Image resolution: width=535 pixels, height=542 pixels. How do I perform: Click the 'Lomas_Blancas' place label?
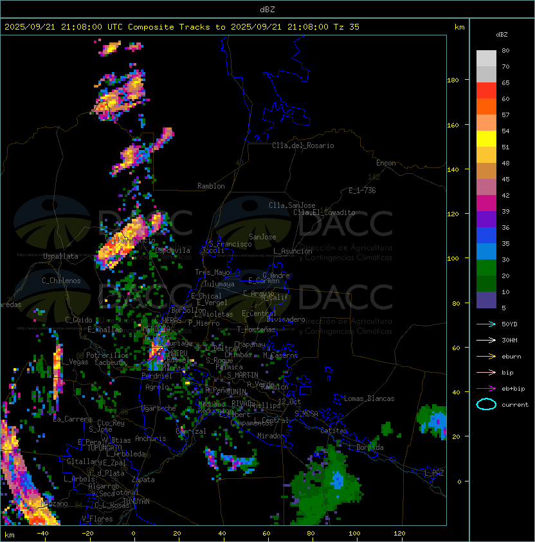[x=369, y=398]
